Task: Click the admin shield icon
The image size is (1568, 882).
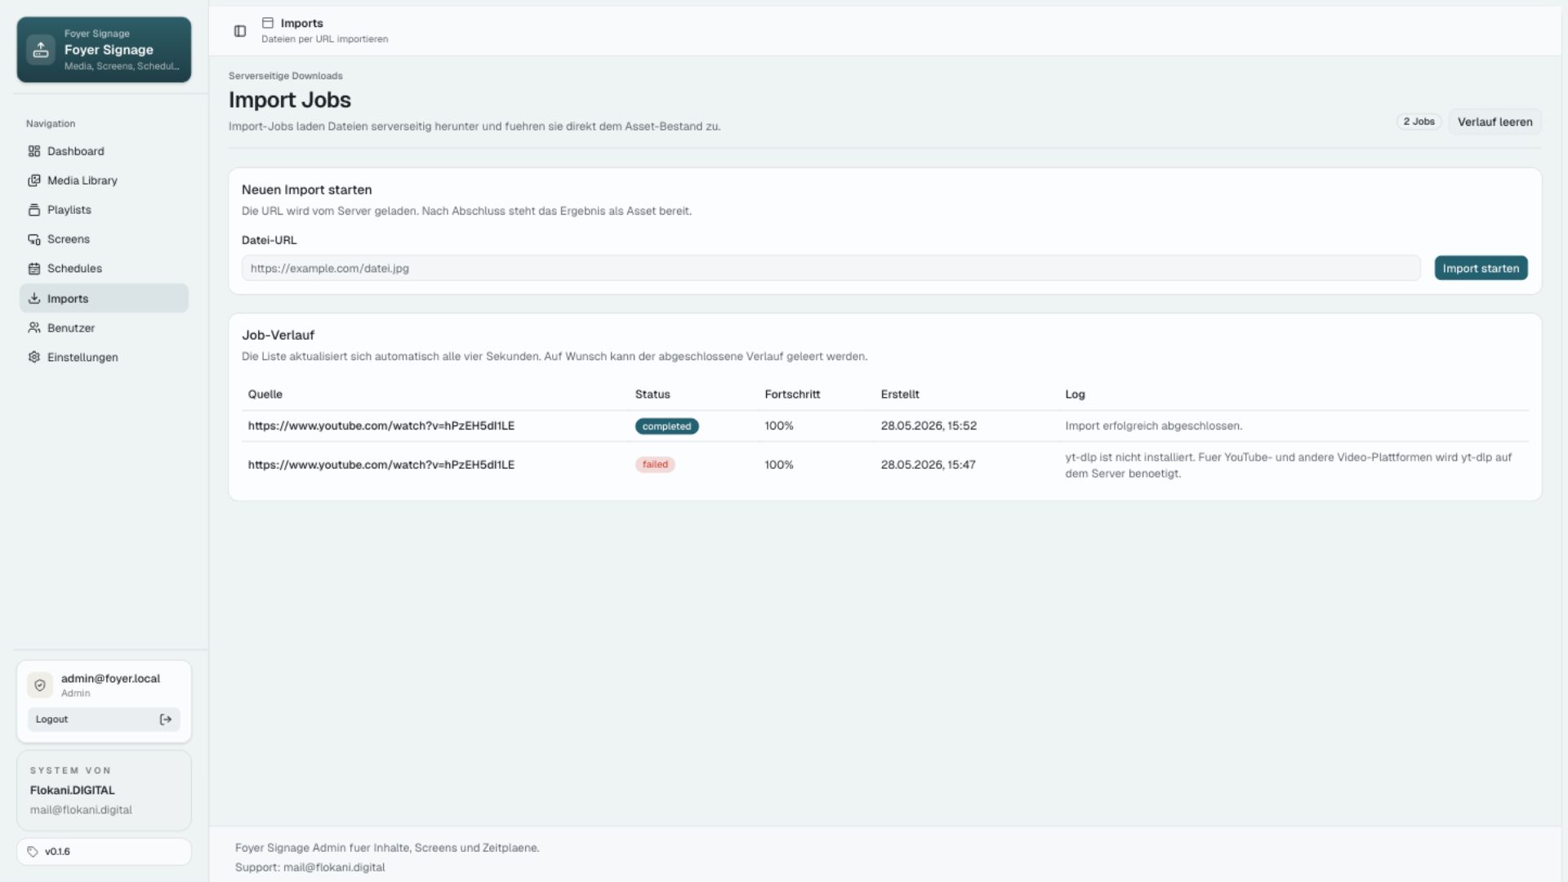Action: point(40,685)
